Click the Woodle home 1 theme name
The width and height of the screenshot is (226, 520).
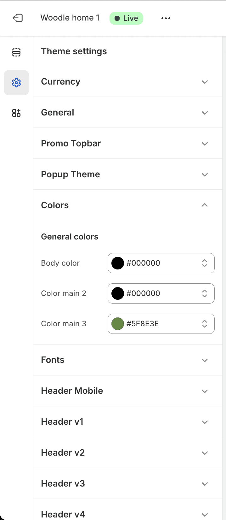pos(70,18)
